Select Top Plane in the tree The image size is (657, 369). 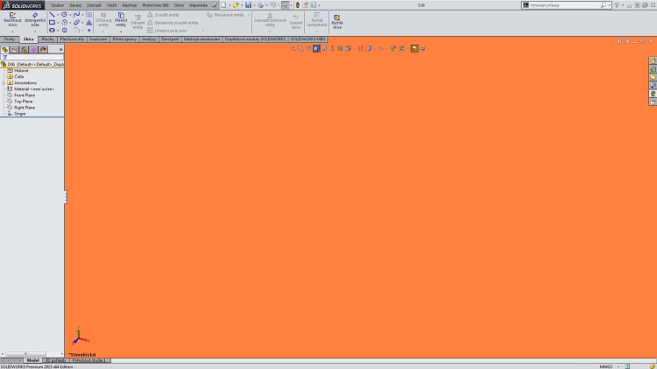(x=23, y=102)
